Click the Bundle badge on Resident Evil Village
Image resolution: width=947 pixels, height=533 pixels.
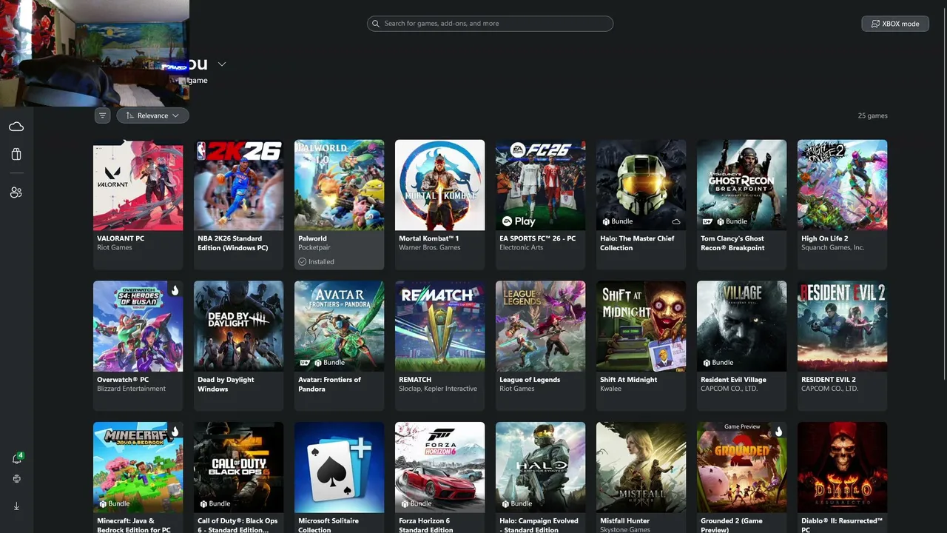click(x=718, y=363)
